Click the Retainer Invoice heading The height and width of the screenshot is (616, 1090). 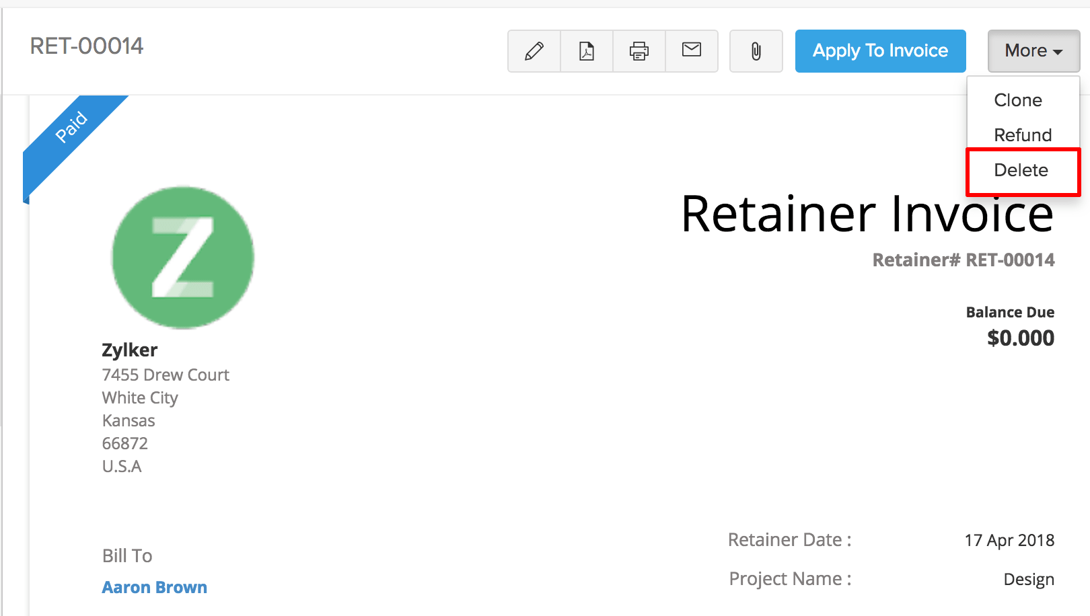867,215
